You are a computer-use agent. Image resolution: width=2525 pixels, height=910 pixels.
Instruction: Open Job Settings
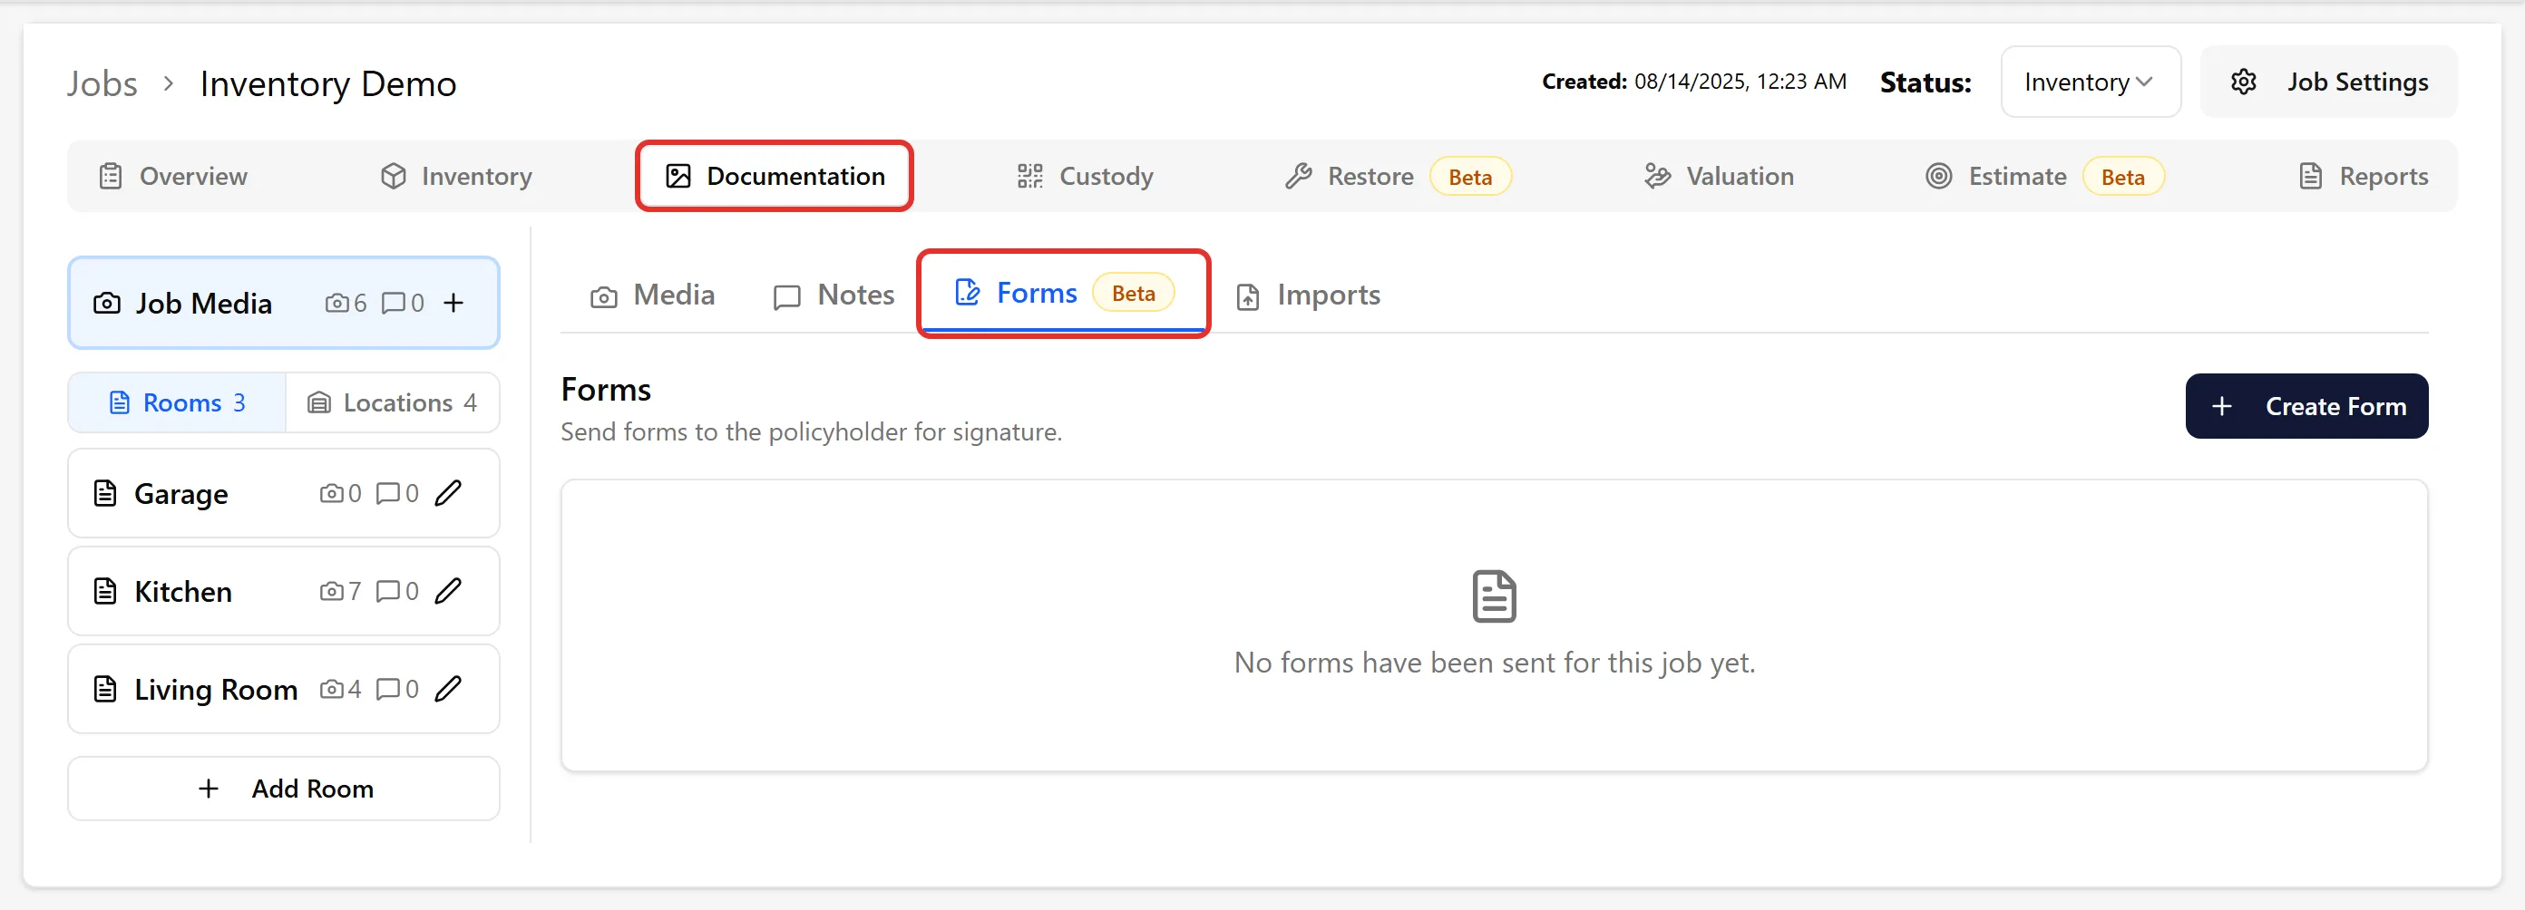pyautogui.click(x=2329, y=82)
